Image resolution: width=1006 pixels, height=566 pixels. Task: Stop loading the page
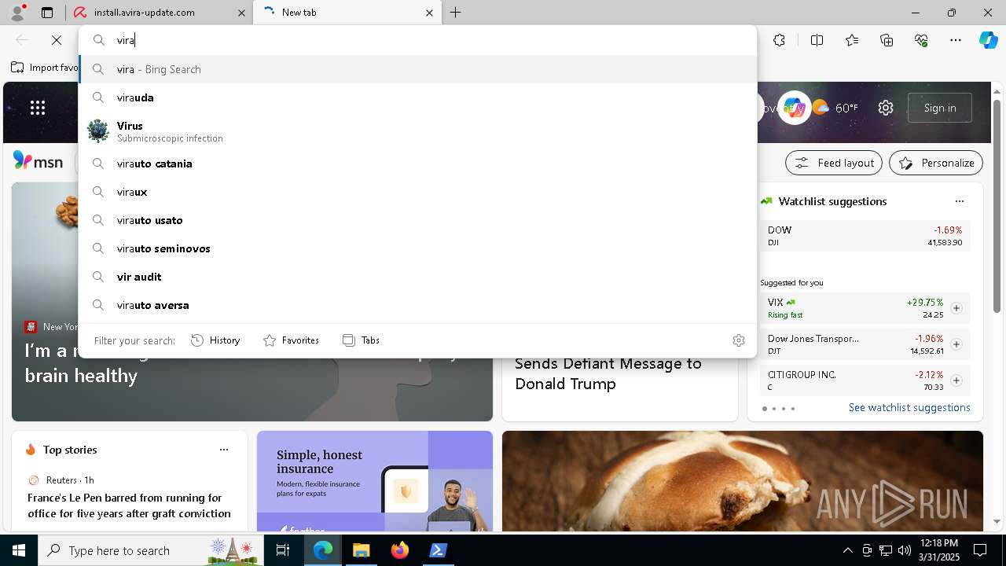click(57, 40)
